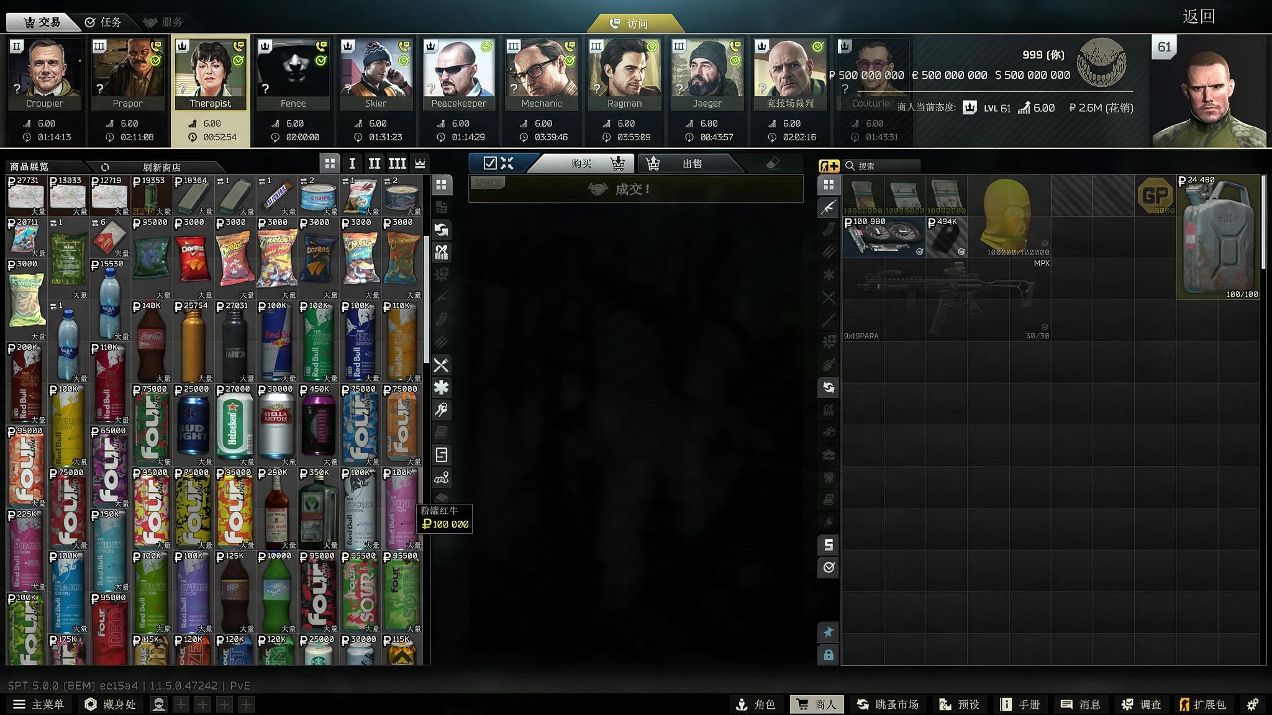Click the eraser clear-offer icon
Screen dimensions: 1272x715
(x=773, y=163)
